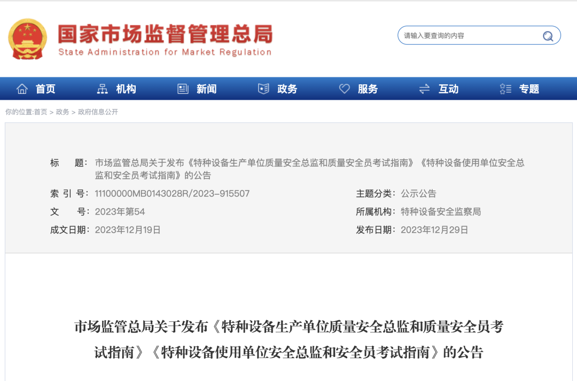Image resolution: width=577 pixels, height=381 pixels.
Task: Click the publish date 2023年12月29日
Action: (x=434, y=230)
